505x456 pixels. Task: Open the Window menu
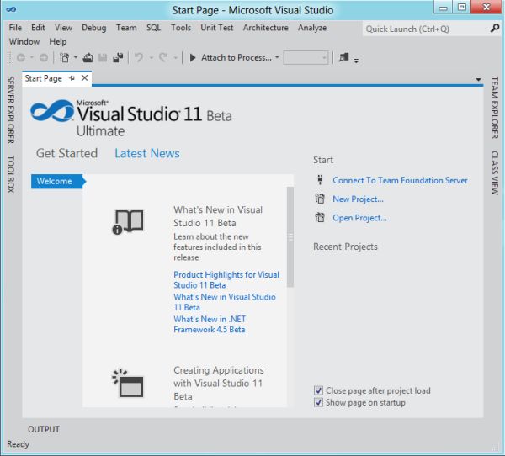pos(24,41)
